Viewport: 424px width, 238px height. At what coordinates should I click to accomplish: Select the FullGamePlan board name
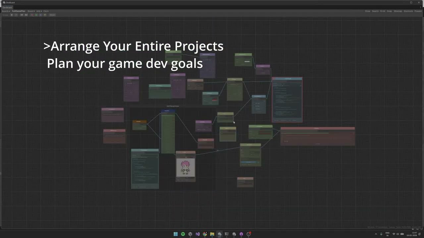(x=19, y=11)
